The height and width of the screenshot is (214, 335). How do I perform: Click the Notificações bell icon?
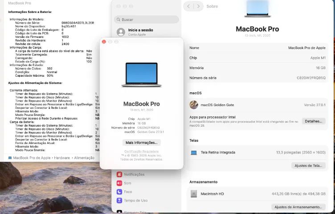click(119, 174)
